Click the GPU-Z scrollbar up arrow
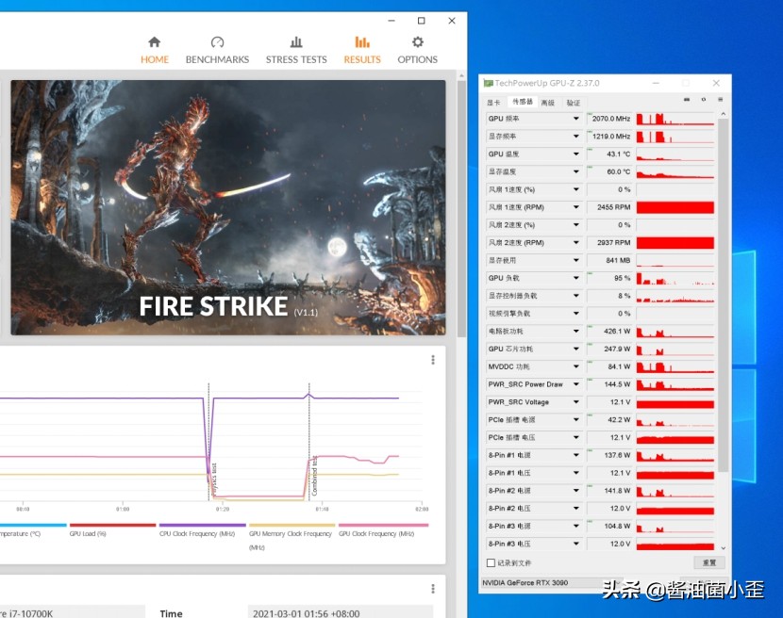Image resolution: width=783 pixels, height=618 pixels. coord(723,114)
